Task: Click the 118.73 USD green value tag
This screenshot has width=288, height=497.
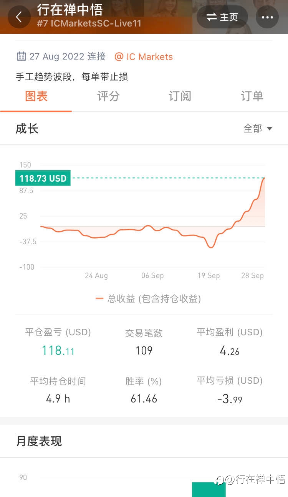Action: [x=43, y=178]
